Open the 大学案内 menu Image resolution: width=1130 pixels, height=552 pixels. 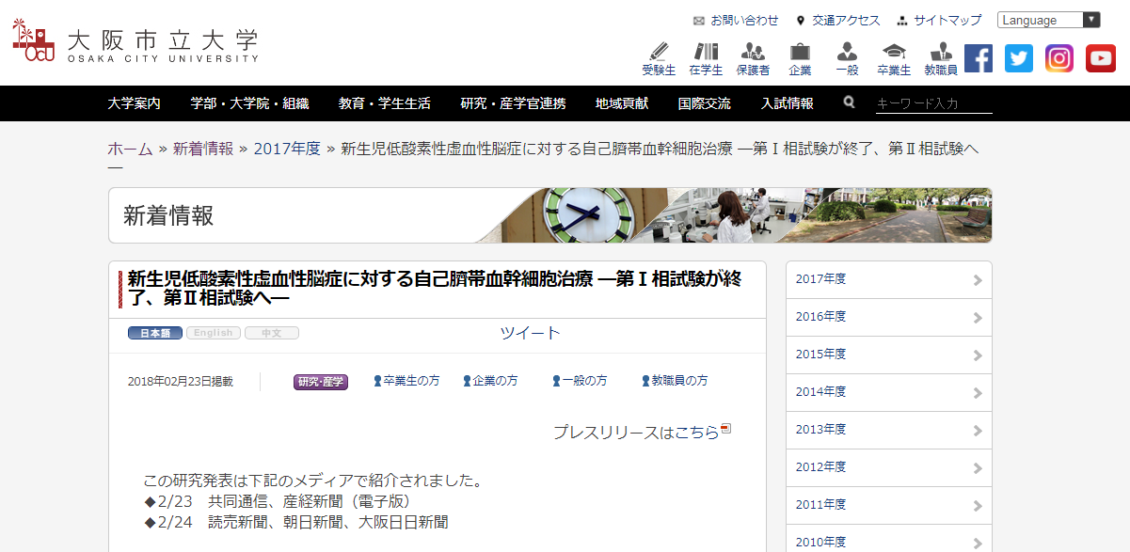coord(134,103)
